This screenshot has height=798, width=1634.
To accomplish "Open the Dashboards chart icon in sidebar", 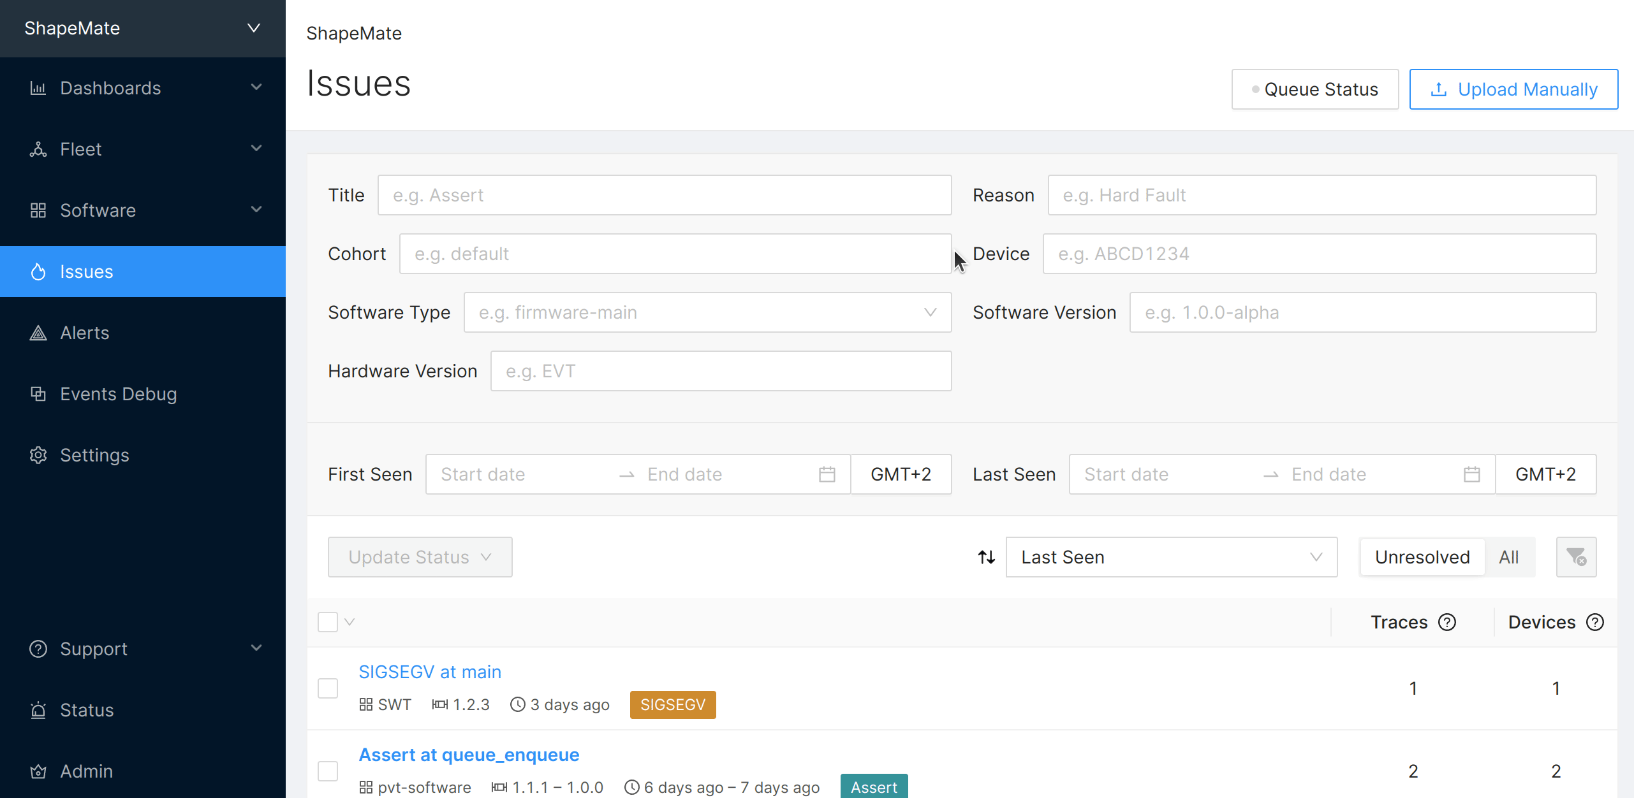I will (38, 88).
